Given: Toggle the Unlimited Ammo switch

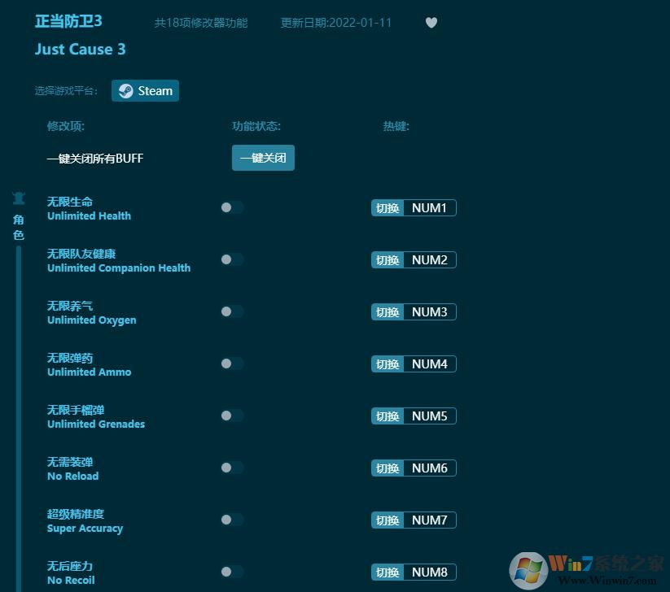Looking at the screenshot, I should coord(231,363).
